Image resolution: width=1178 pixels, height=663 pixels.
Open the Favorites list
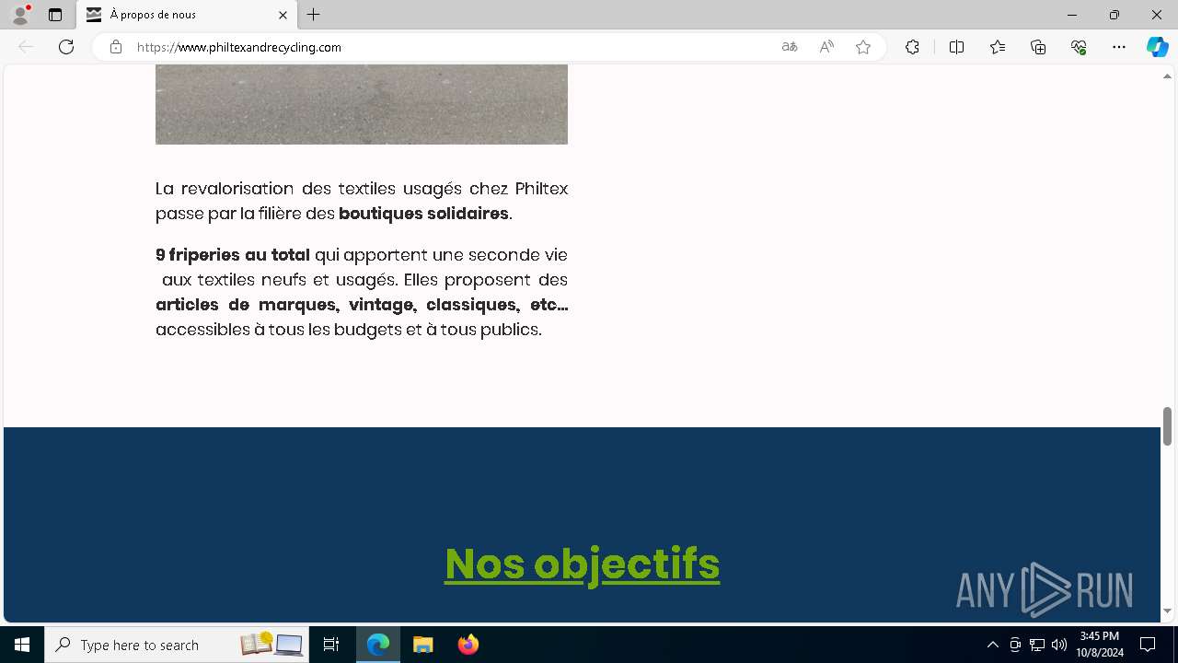click(998, 47)
